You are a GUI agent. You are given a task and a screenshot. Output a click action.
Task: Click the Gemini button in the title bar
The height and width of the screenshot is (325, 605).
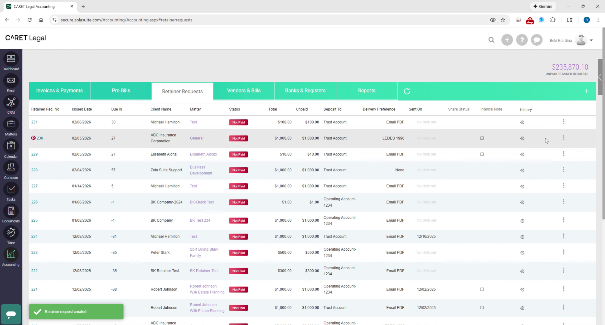[x=543, y=6]
